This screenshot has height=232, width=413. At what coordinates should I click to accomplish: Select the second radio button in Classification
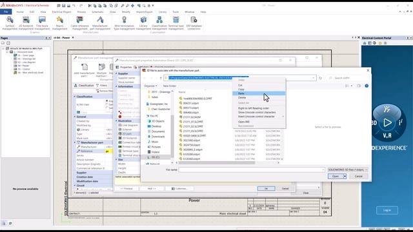[x=106, y=104]
